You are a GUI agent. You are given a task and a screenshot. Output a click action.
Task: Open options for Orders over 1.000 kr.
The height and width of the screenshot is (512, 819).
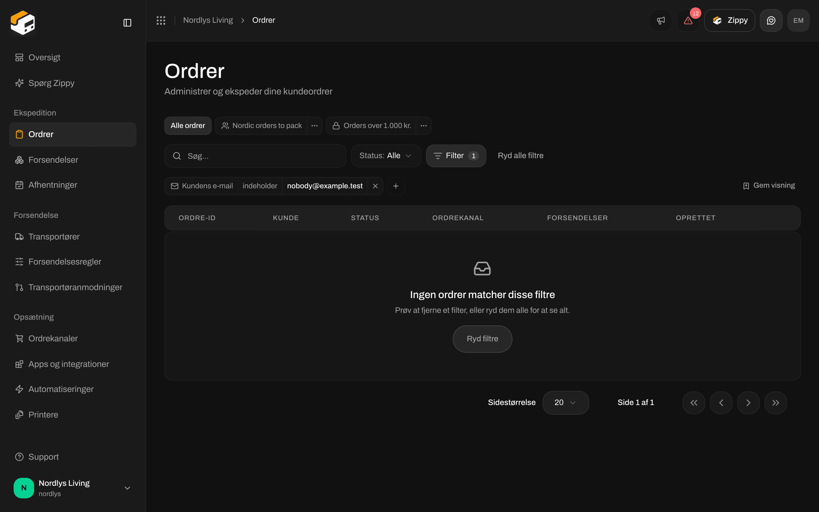point(423,126)
